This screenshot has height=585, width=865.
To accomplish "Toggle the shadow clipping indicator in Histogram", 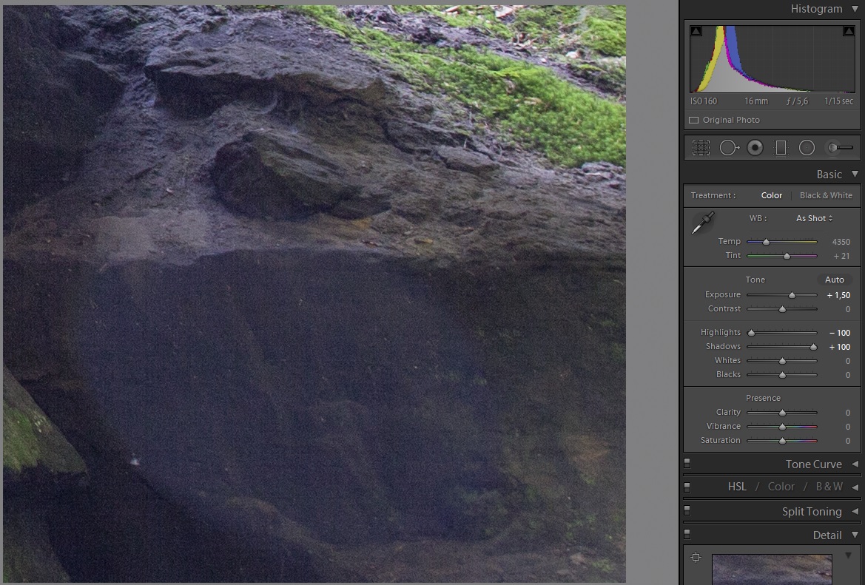I will tap(696, 31).
